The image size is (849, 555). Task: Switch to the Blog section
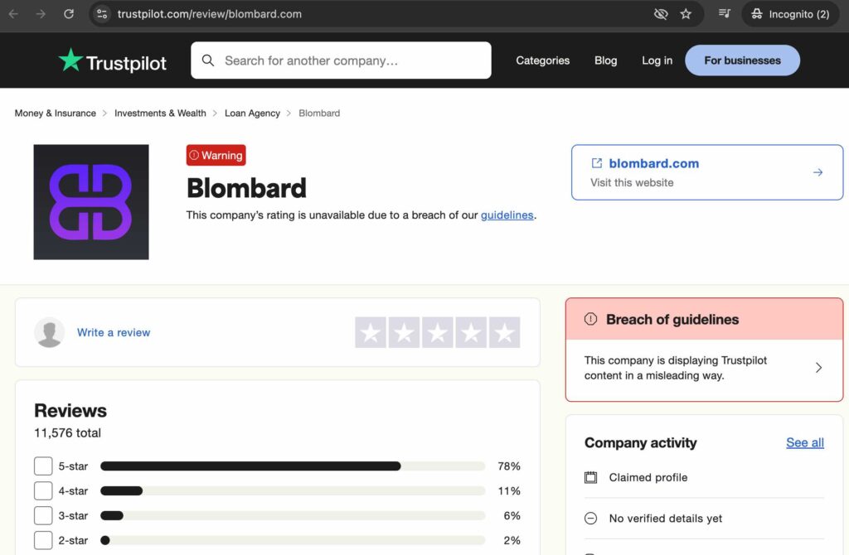pos(605,60)
